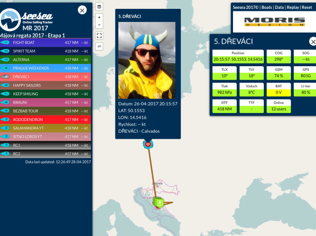Click the SALAMANDRA YT boat icon
Viewport: 316px width, 236px height.
click(x=5, y=128)
